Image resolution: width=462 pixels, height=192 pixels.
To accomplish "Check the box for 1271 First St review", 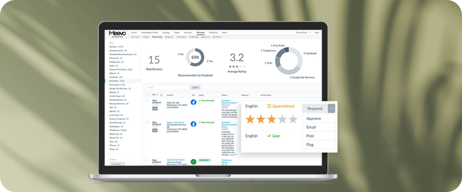I will (147, 160).
